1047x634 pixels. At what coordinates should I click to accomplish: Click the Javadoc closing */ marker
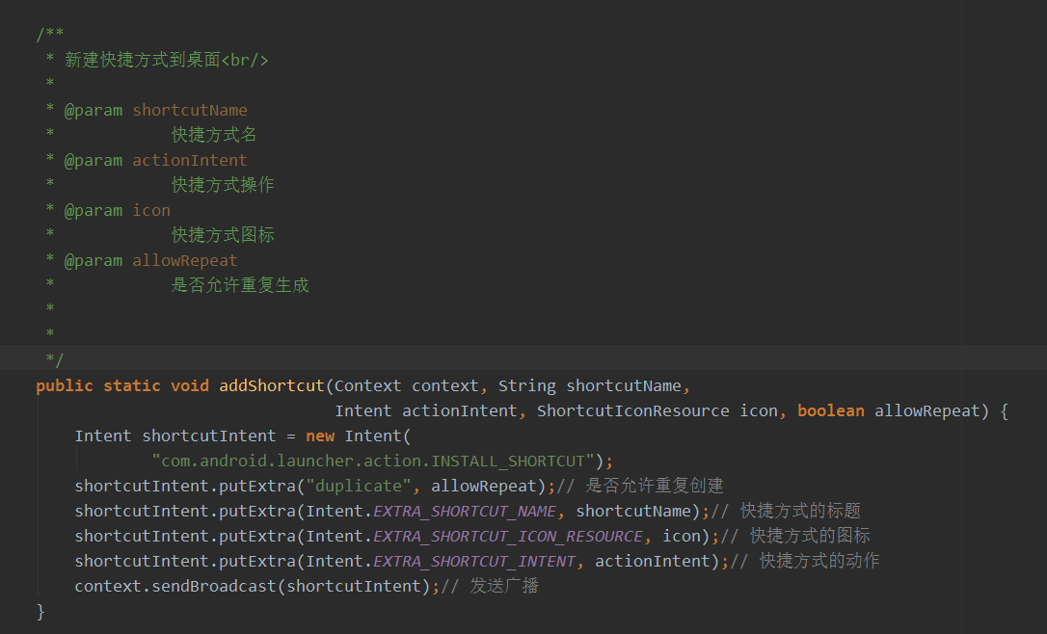pyautogui.click(x=55, y=360)
